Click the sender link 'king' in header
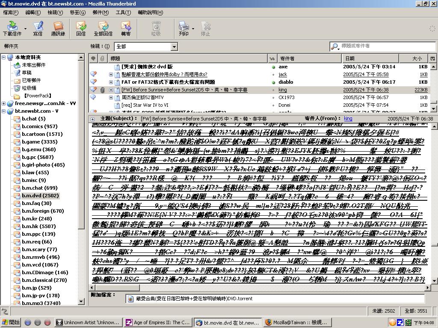 348,118
